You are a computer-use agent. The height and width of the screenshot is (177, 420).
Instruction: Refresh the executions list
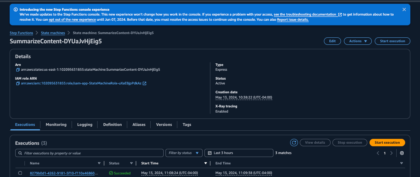coord(294,143)
